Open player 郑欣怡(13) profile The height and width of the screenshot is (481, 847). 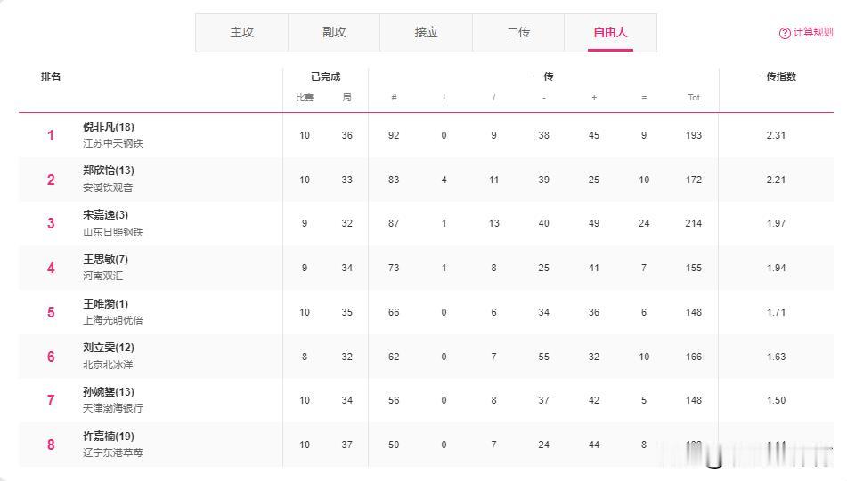click(109, 171)
